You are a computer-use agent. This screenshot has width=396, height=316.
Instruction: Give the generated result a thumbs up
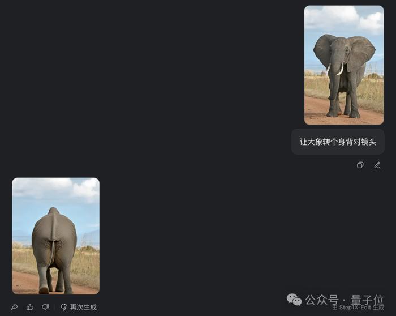30,307
